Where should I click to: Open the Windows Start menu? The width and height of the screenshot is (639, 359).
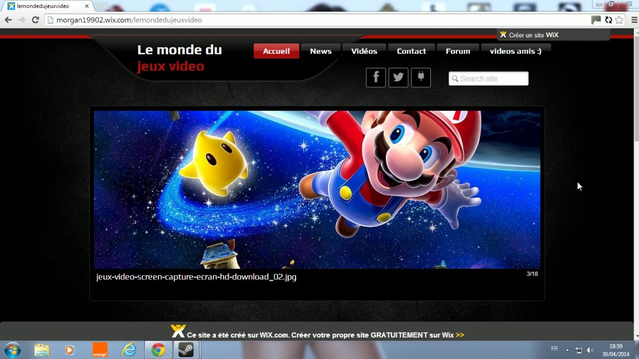pos(12,350)
